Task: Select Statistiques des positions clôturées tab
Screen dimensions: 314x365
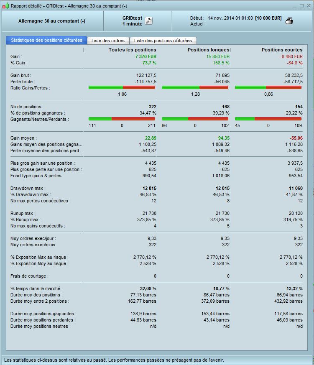Action: point(46,40)
